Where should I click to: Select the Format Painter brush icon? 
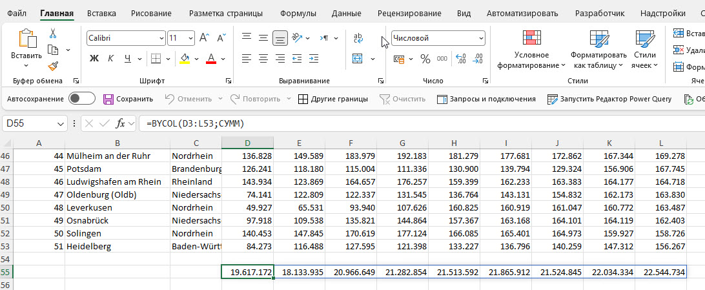pyautogui.click(x=53, y=65)
